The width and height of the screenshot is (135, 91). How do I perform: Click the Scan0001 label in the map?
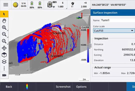point(57,56)
